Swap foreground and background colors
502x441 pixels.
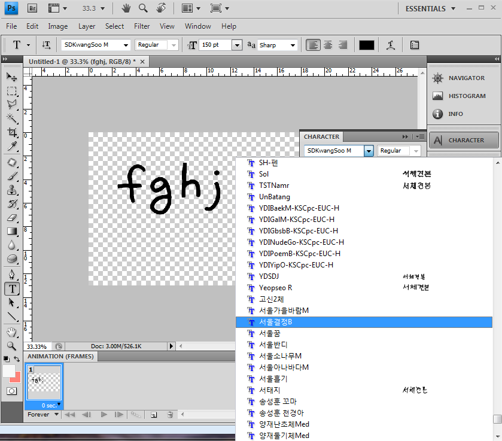(x=17, y=359)
